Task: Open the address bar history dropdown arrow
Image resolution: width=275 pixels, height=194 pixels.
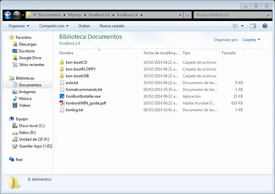Action: (180, 15)
